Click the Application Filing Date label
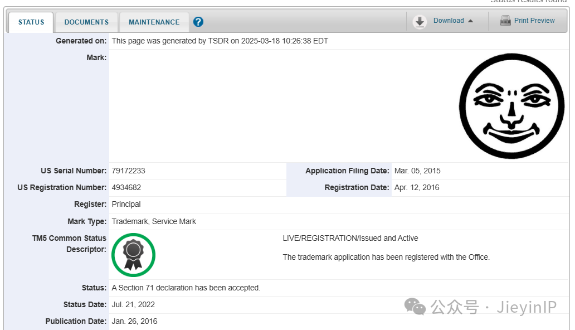The image size is (575, 330). click(347, 171)
